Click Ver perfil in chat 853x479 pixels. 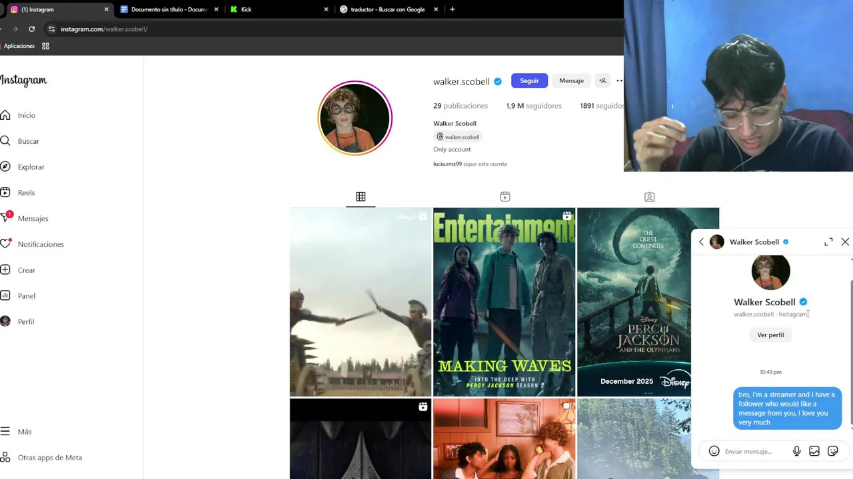tap(770, 335)
